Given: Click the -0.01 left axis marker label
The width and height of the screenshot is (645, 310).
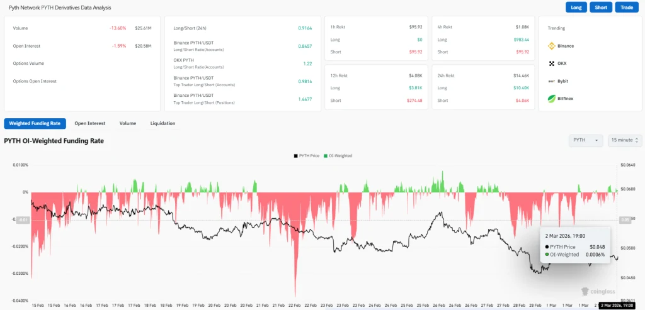Looking at the screenshot, I should [23, 219].
